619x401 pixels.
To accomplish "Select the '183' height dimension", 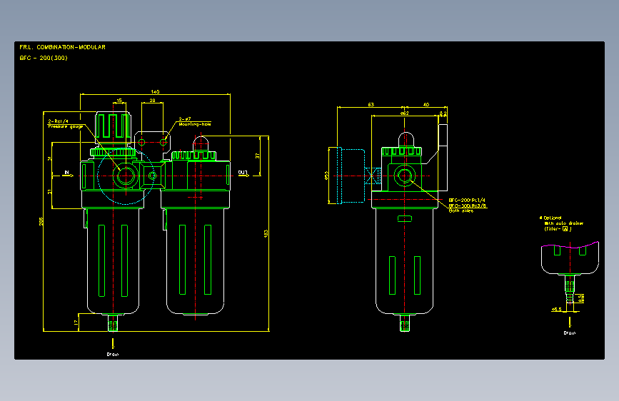I will pos(266,233).
